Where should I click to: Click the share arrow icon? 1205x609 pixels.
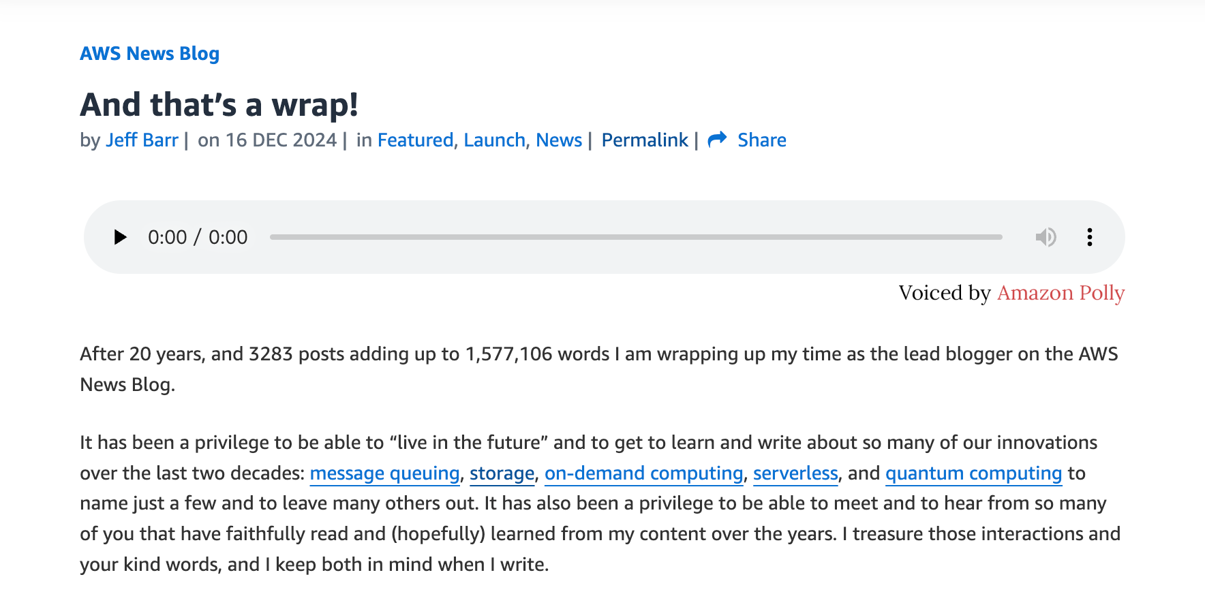click(x=717, y=140)
